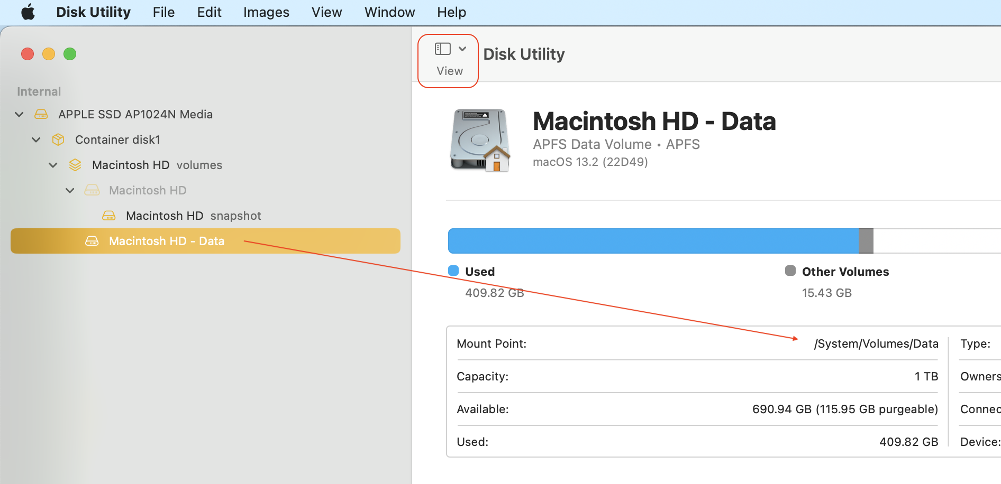Select the Macintosh HD snapshot entry
This screenshot has width=1001, height=484.
pos(193,216)
